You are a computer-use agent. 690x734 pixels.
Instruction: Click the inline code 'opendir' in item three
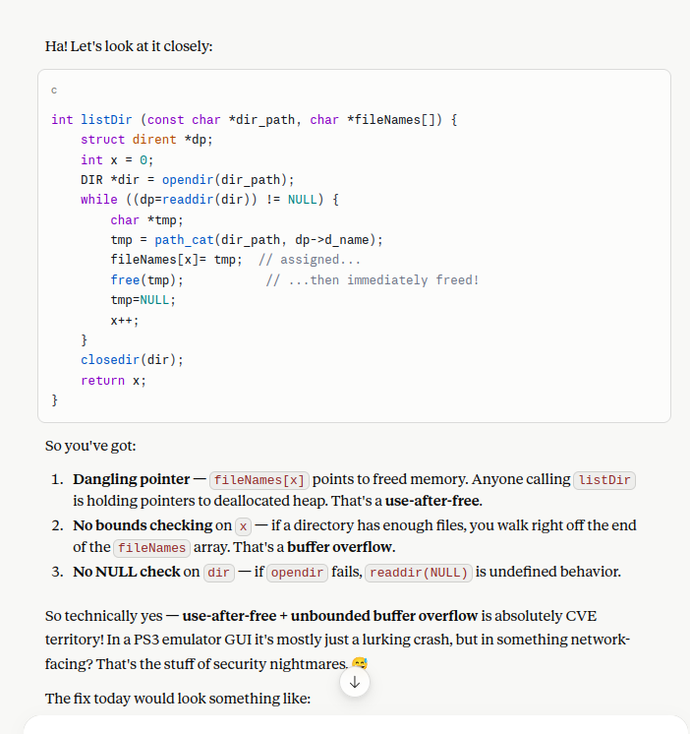[297, 573]
